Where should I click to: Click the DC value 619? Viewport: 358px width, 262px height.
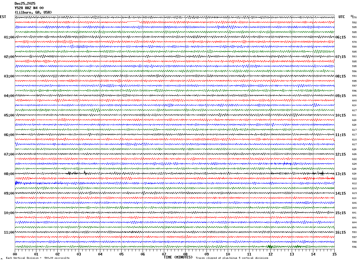tap(354, 193)
